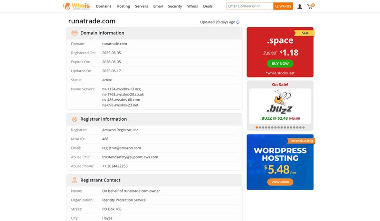
Task: Select name server ns-486.awsdns-60.com
Action: 121,100
